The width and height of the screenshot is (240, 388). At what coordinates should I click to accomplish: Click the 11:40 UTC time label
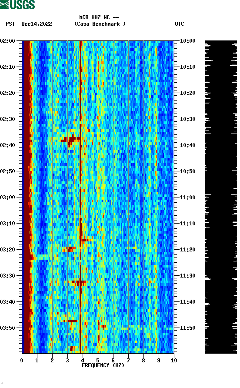coord(188,301)
